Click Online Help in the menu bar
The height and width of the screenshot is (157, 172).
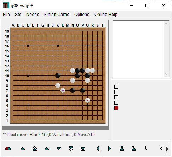tap(106, 15)
